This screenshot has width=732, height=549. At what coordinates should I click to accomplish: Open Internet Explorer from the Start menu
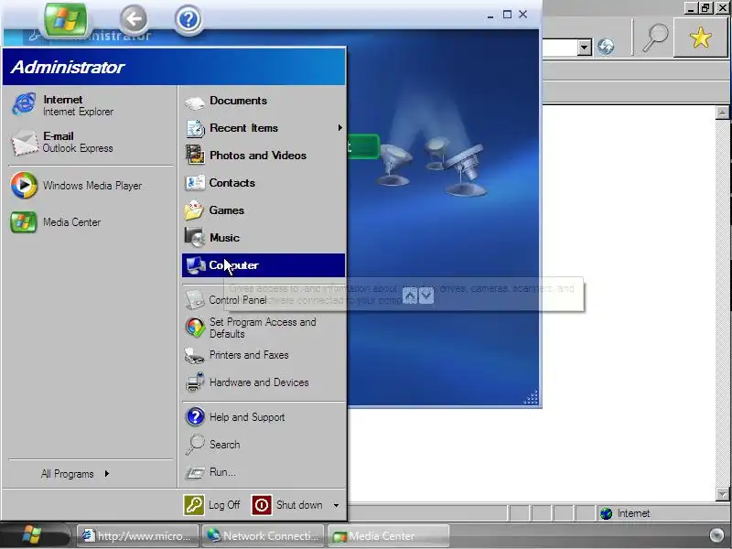[x=91, y=105]
